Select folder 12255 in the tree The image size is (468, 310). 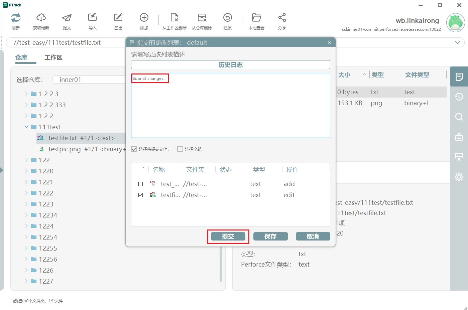[x=48, y=248]
